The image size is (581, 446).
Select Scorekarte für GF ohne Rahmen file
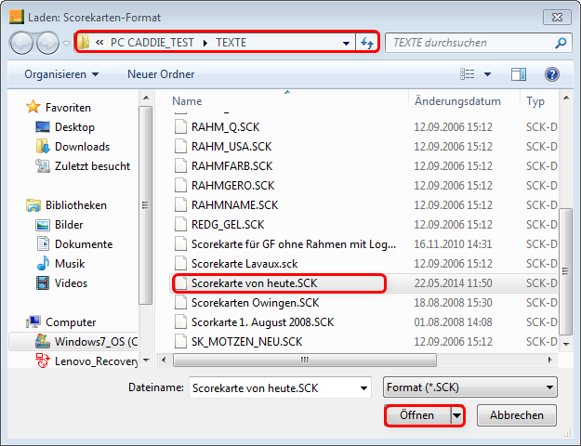click(x=294, y=244)
